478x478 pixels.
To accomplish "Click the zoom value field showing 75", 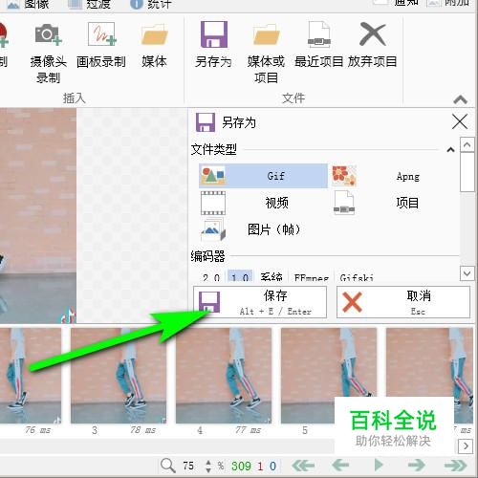I will point(188,466).
